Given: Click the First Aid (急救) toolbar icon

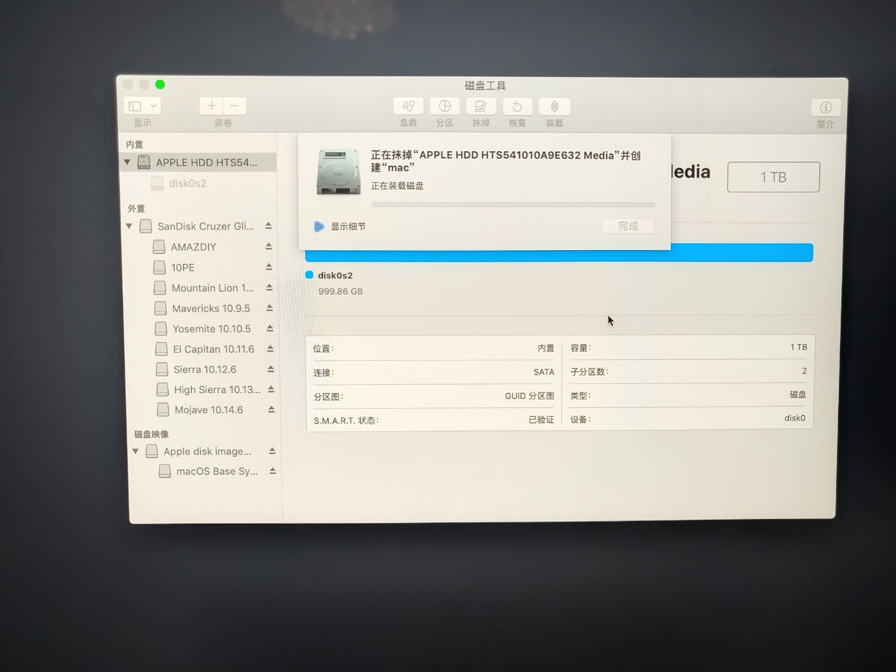Looking at the screenshot, I should click(408, 106).
